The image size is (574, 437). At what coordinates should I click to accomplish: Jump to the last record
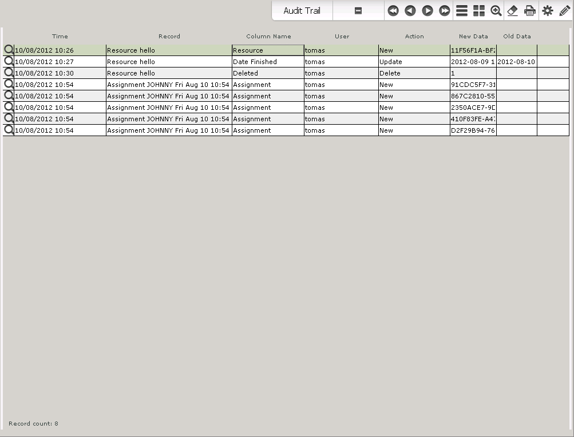[x=445, y=11]
